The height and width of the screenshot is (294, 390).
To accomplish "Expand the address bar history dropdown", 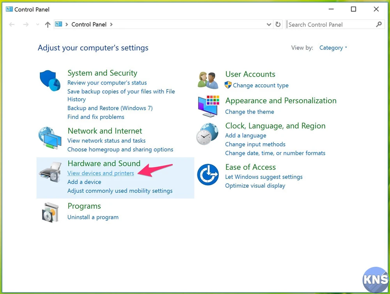I will tap(269, 24).
